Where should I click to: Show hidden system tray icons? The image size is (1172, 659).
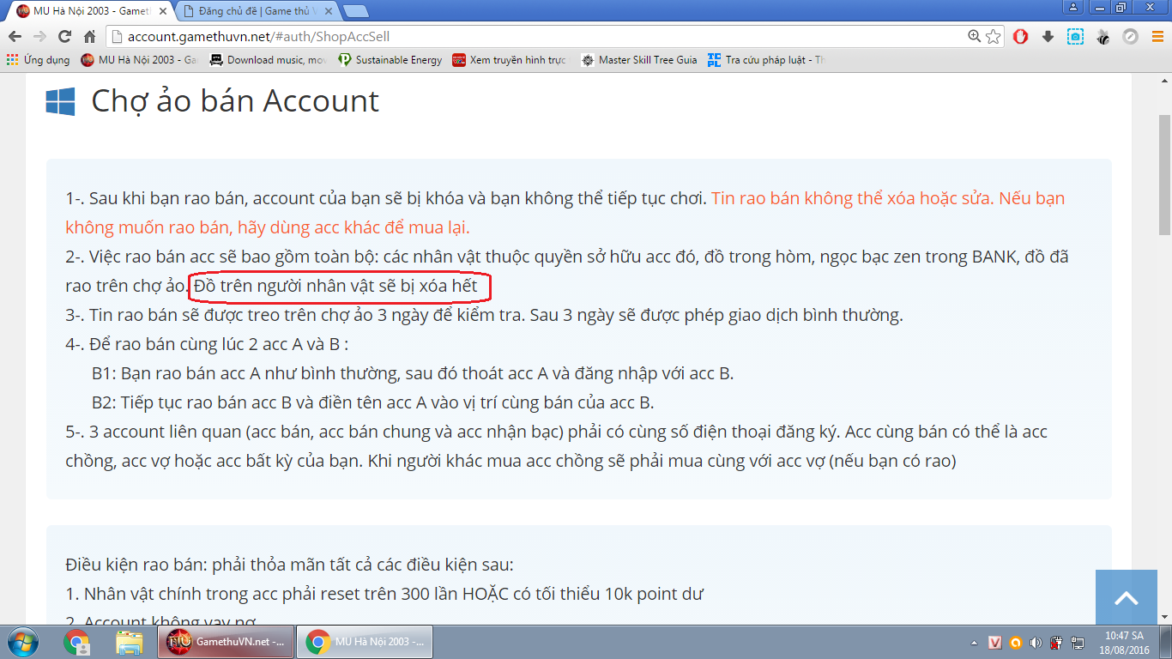[x=974, y=643]
